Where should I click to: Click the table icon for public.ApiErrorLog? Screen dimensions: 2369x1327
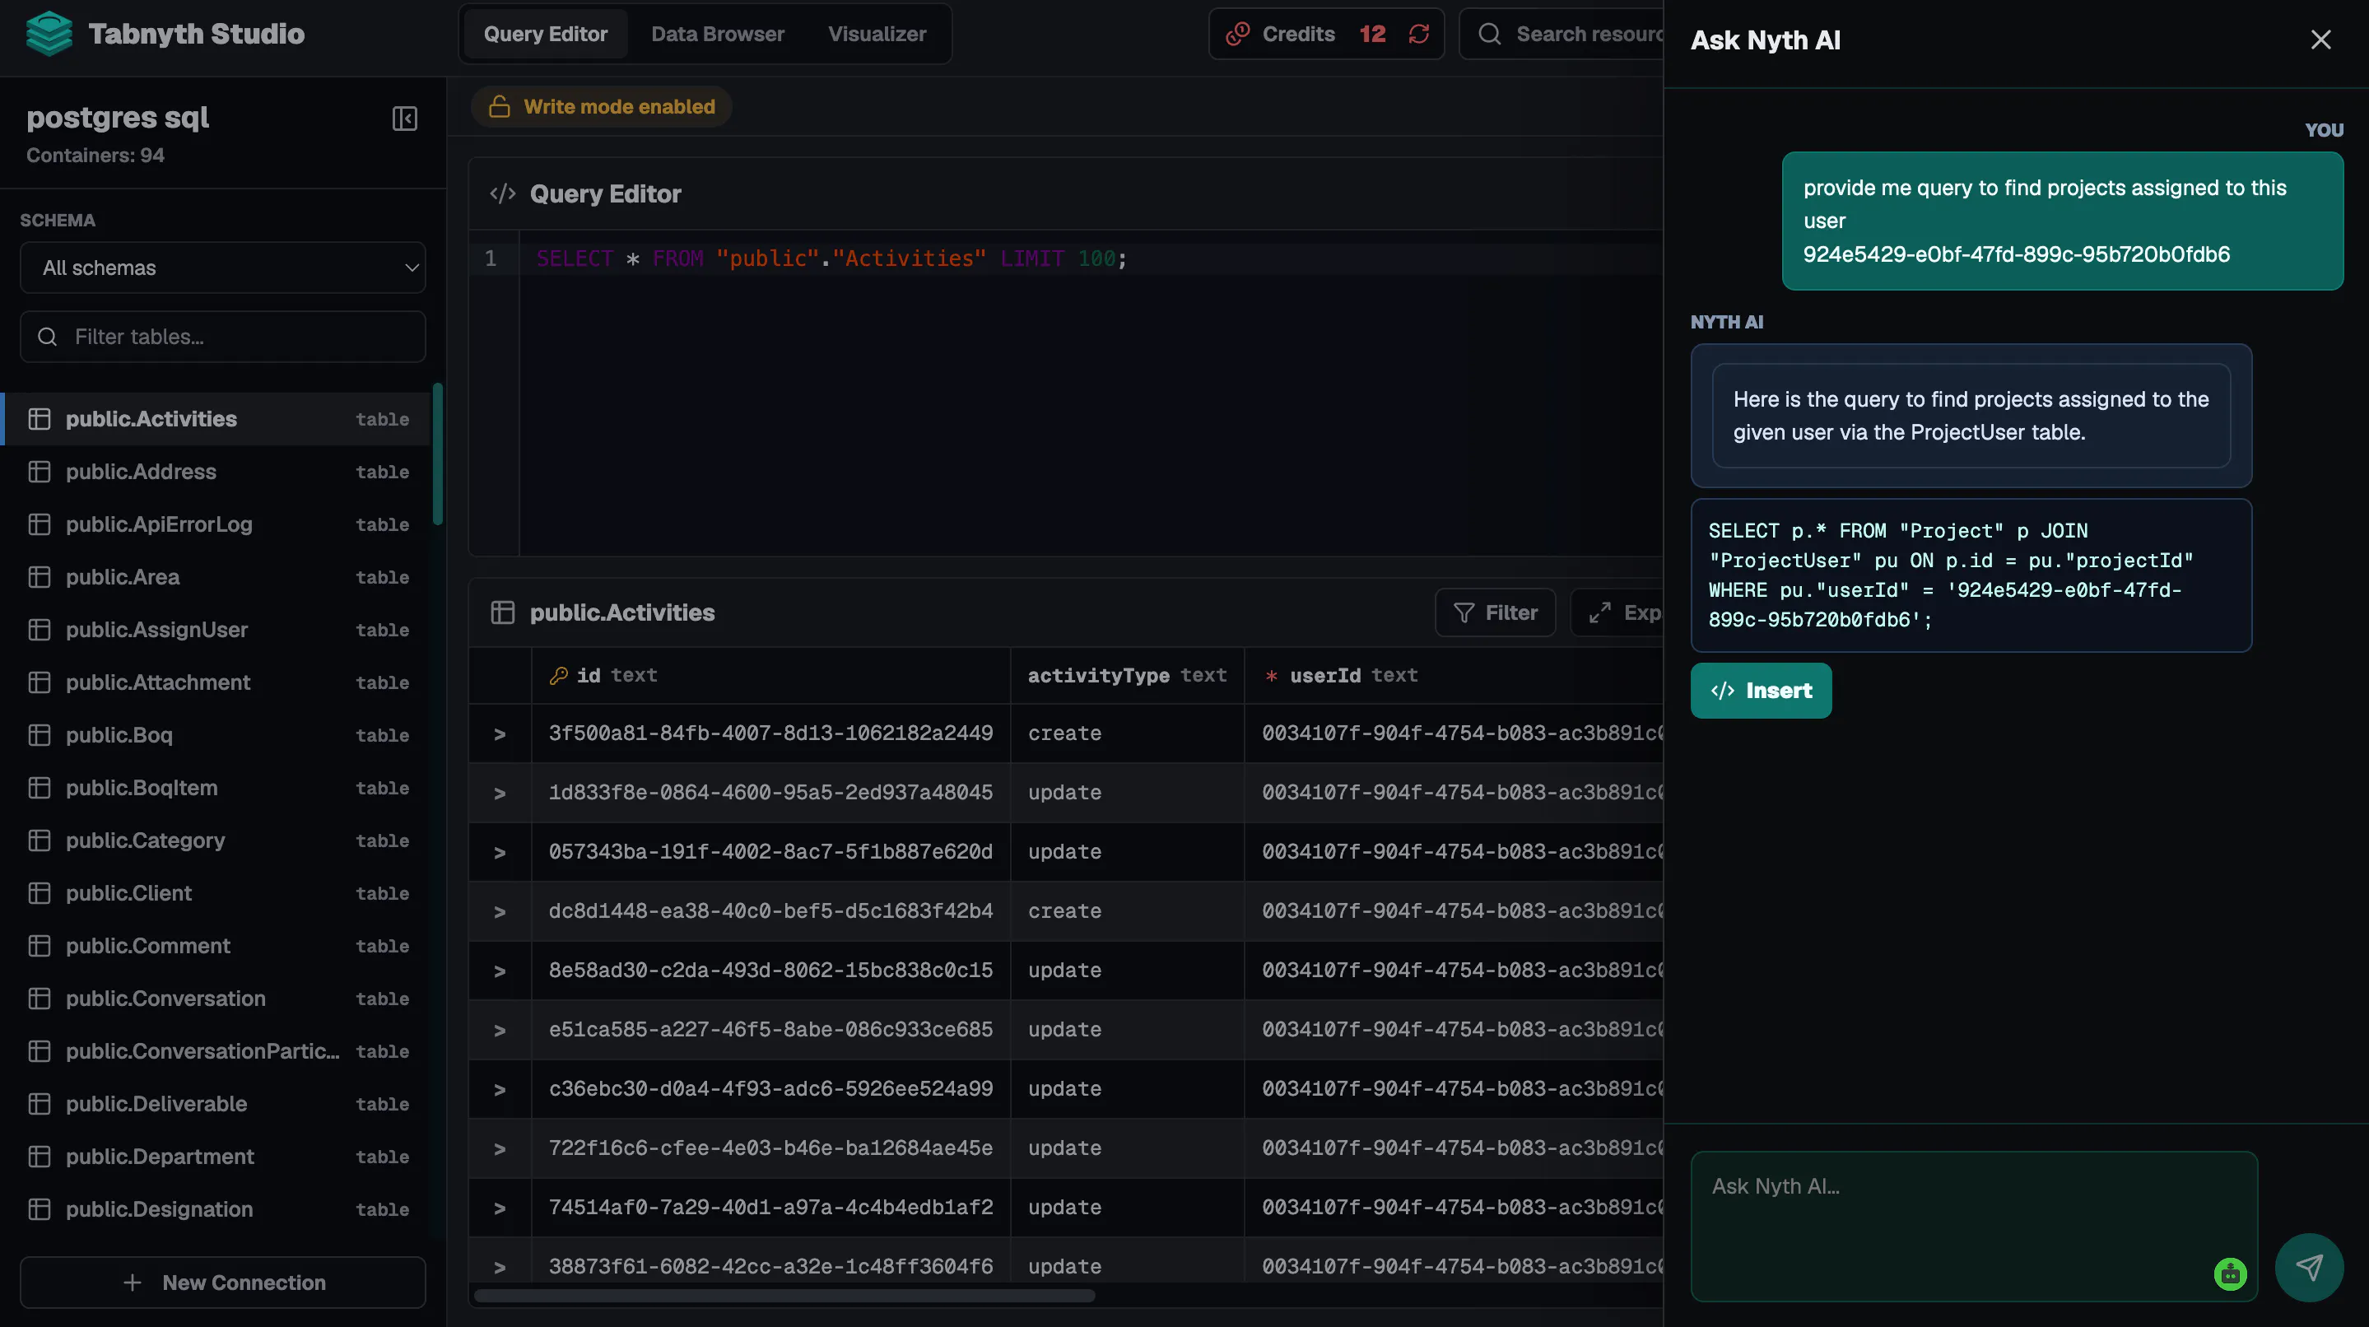coord(40,524)
